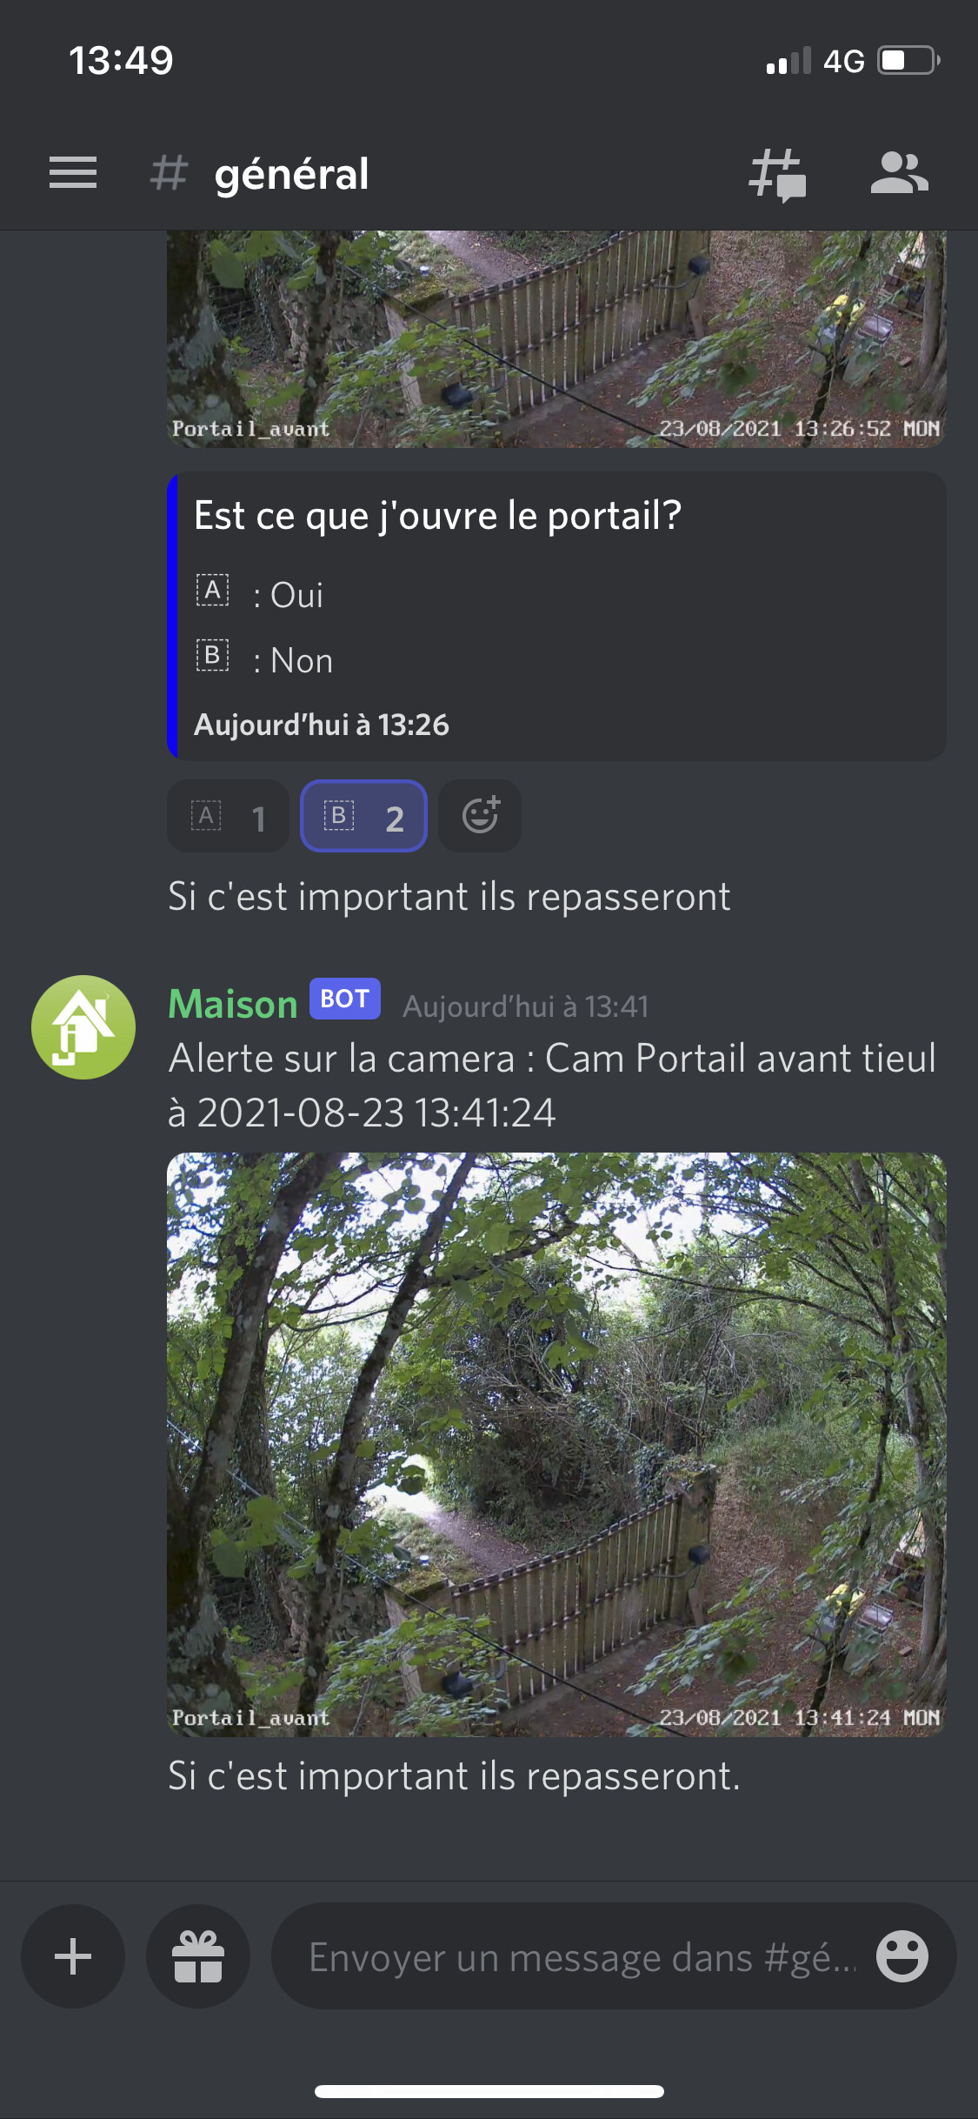
Task: Tap the poll embed Est ce que j'ouvre le portail
Action: tap(556, 616)
